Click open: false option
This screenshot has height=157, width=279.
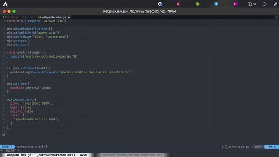tap(20, 107)
